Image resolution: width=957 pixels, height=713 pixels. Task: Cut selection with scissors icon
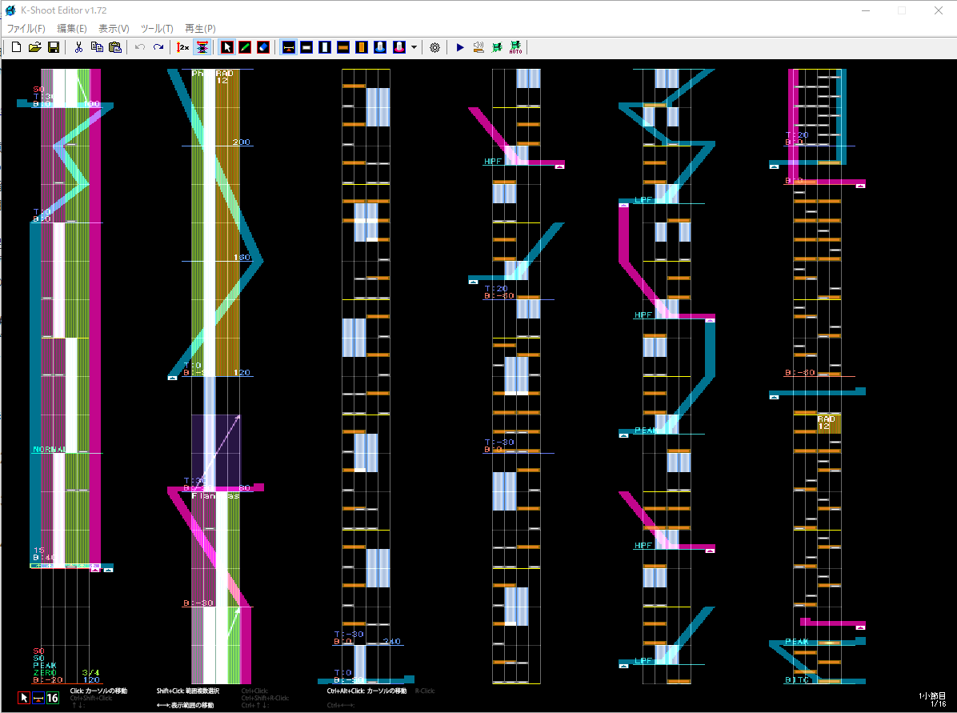(78, 47)
